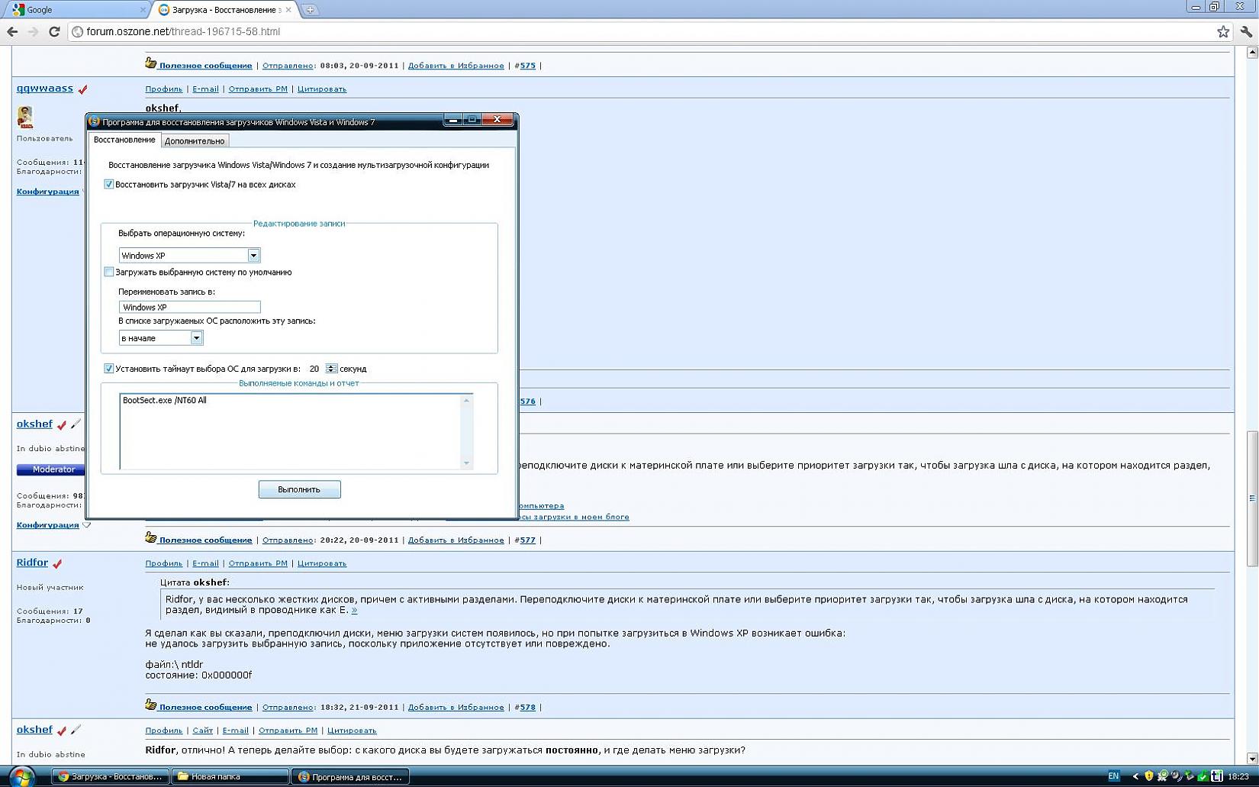Click the thumbs-up icon on post #578
Screen dimensions: 1259x787
[151, 705]
